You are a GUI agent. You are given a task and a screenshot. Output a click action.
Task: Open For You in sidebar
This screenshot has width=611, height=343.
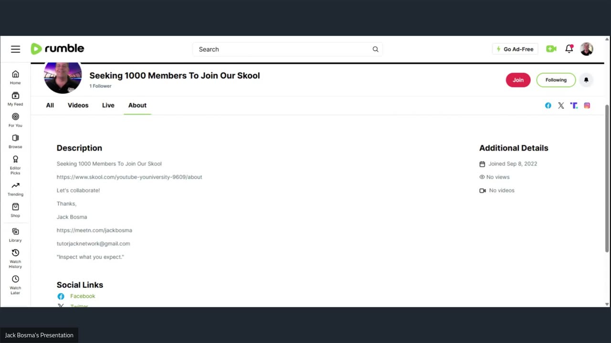pos(15,120)
